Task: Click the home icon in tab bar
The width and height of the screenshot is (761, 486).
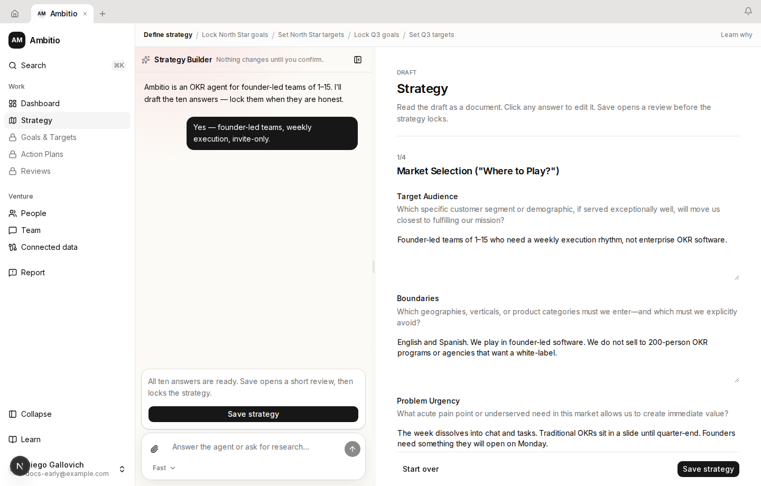Action: (15, 14)
